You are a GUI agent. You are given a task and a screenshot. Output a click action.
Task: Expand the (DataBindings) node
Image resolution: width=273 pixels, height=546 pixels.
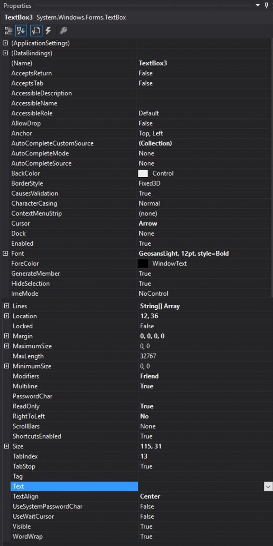click(x=5, y=53)
